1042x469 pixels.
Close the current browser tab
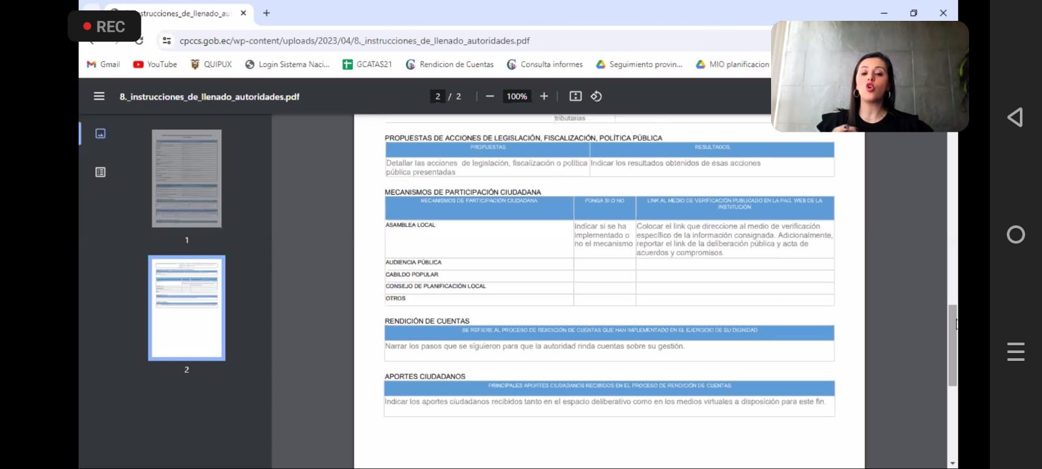[244, 13]
